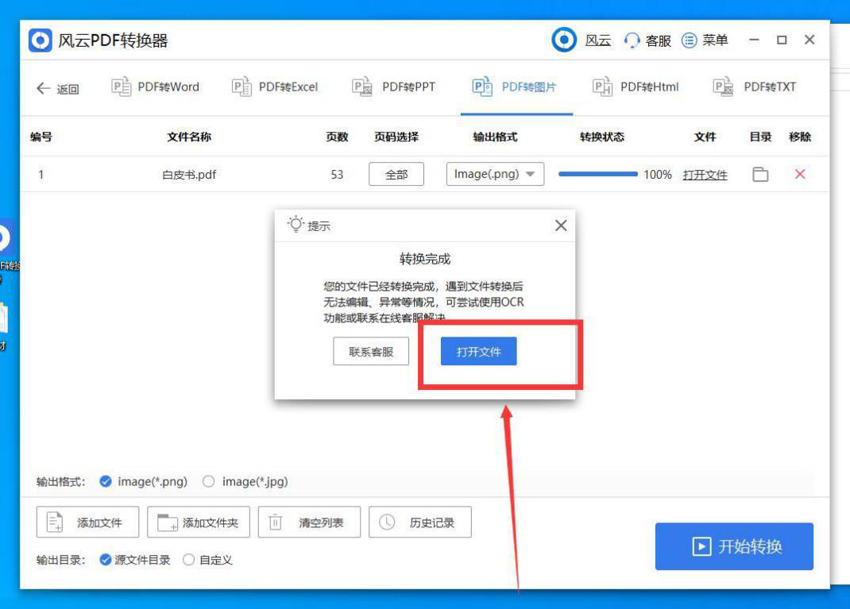Click the 添加文件夹 button
850x609 pixels.
(x=199, y=522)
